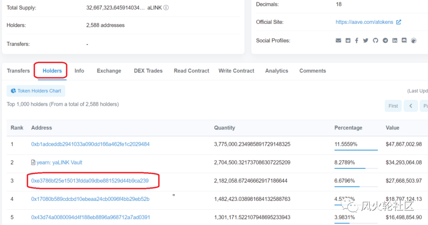Open the Twitter social profile icon
Viewport: 428px width, 225px height.
[365, 41]
